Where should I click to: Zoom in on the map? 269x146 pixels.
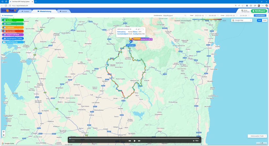click(3, 132)
